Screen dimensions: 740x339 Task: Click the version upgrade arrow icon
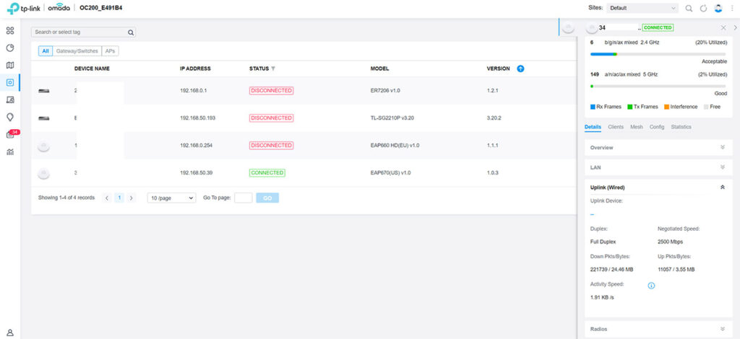point(520,69)
